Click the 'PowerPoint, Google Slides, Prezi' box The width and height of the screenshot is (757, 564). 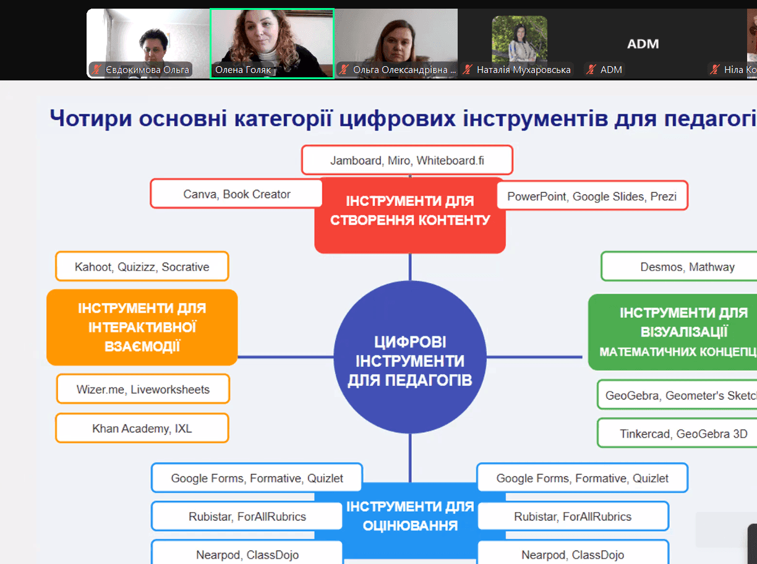coord(592,197)
